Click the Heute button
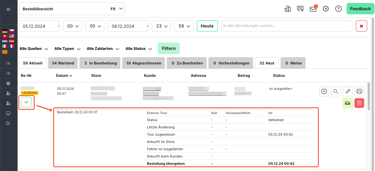Image resolution: width=375 pixels, height=171 pixels. coord(207,26)
